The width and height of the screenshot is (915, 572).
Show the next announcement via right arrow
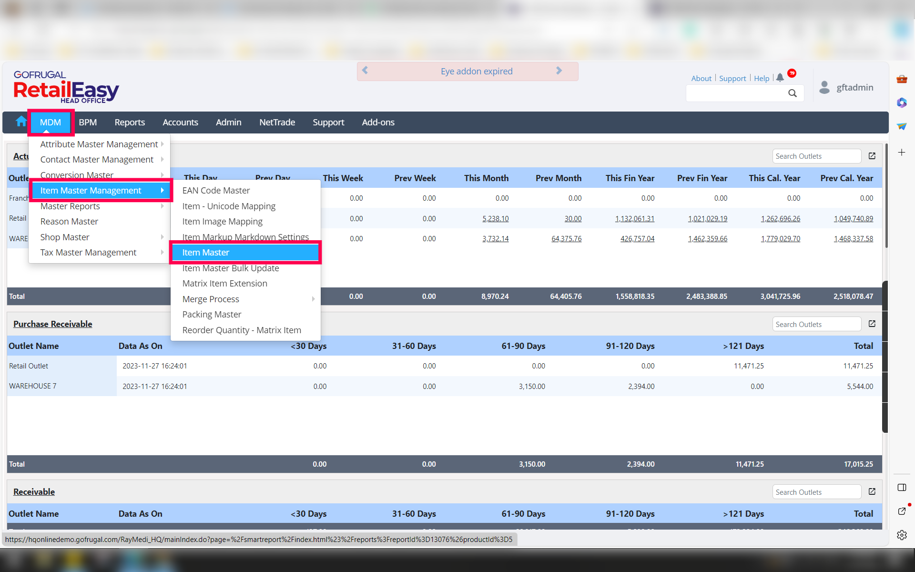coord(559,71)
